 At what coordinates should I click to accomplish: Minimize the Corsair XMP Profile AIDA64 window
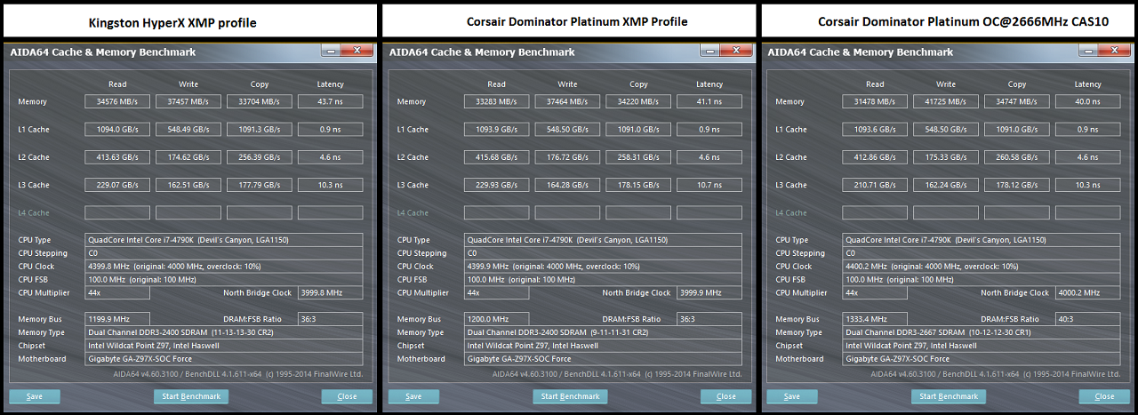click(710, 50)
